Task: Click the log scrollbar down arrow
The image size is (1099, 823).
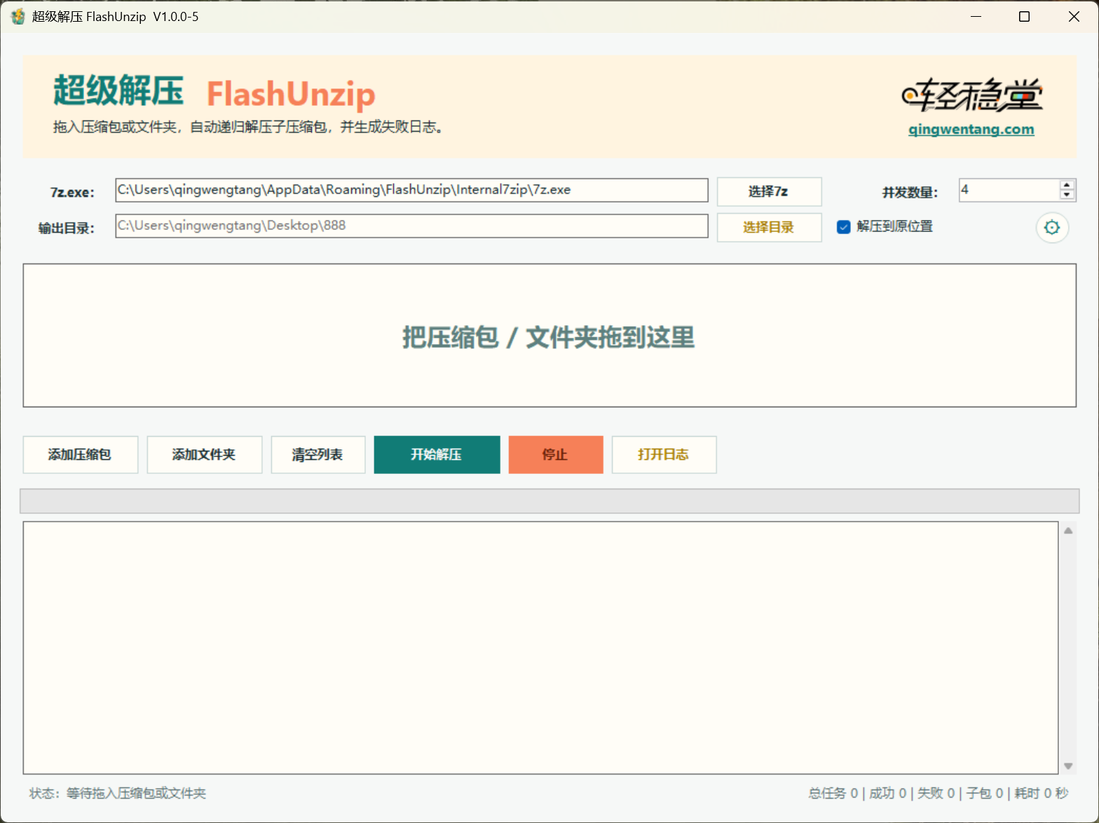Action: (x=1068, y=766)
